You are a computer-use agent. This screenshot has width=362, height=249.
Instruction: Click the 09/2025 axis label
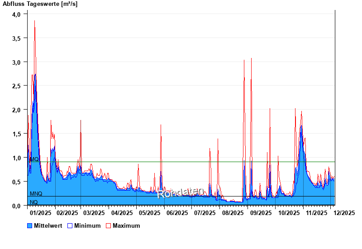click(x=261, y=213)
